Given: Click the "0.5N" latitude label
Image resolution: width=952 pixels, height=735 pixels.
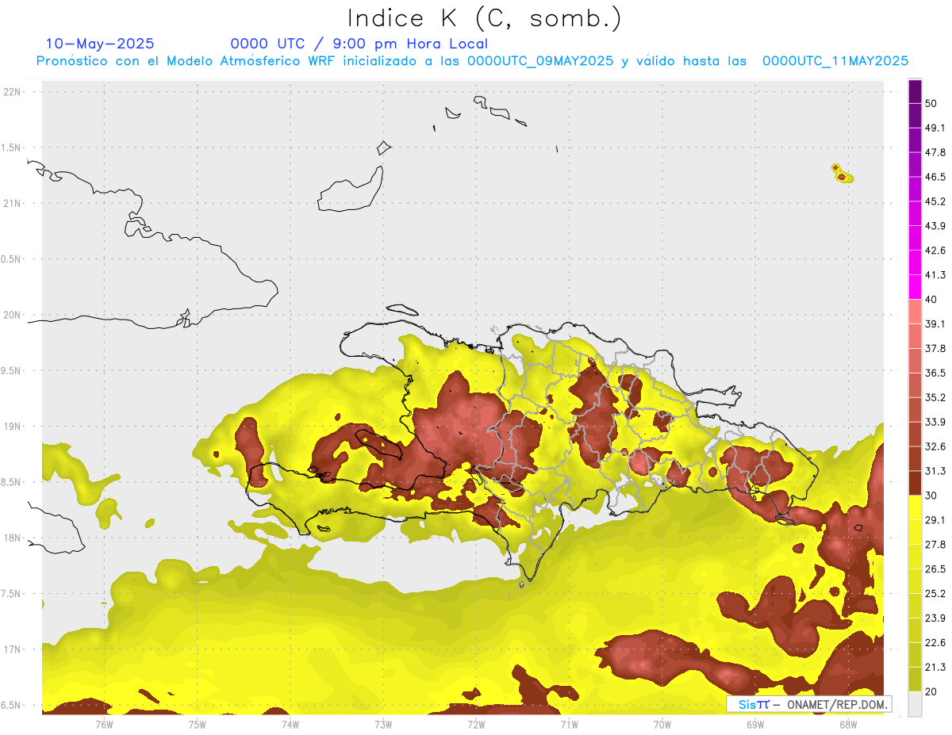Looking at the screenshot, I should 12,259.
